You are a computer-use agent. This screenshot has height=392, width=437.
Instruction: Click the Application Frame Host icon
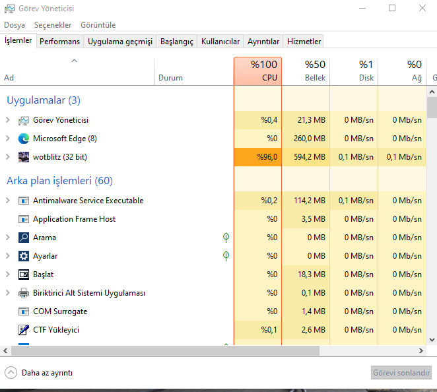pyautogui.click(x=24, y=219)
